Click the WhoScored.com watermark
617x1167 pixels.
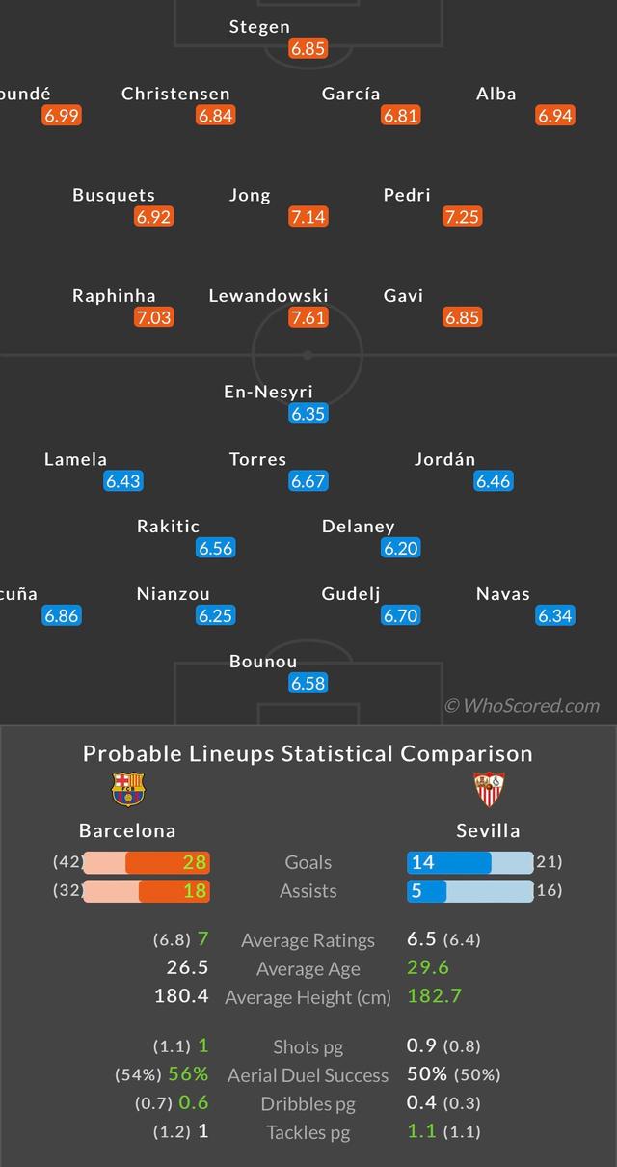[x=522, y=706]
